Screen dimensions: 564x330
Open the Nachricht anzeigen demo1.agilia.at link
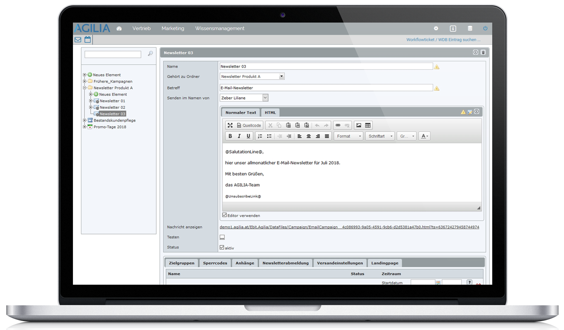tap(349, 227)
